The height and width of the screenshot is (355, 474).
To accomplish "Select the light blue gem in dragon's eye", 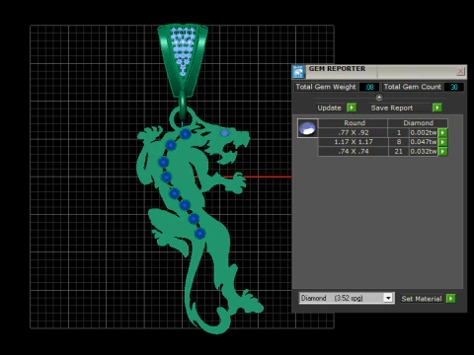I will tap(224, 133).
